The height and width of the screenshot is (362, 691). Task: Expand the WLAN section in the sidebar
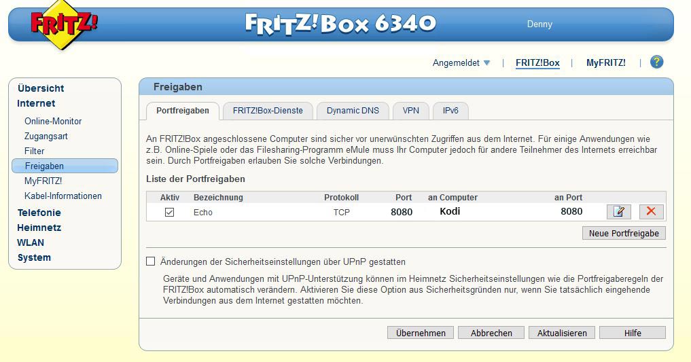point(31,242)
